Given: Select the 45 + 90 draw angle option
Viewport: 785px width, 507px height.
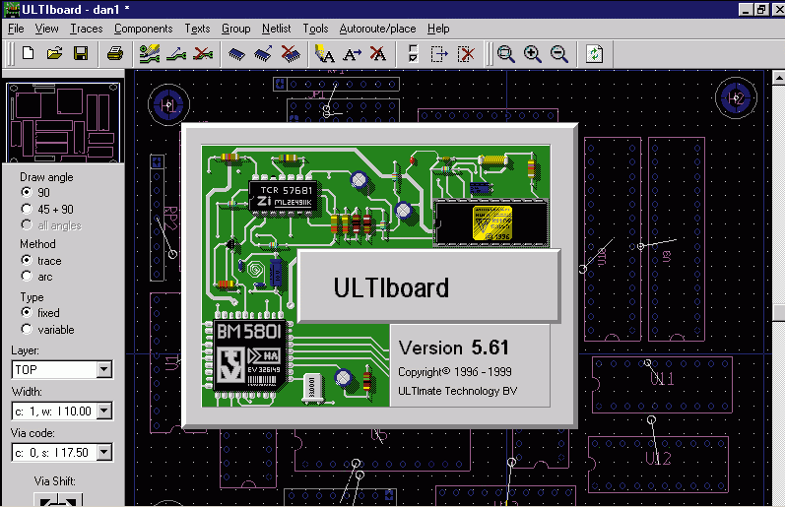Looking at the screenshot, I should coord(27,209).
